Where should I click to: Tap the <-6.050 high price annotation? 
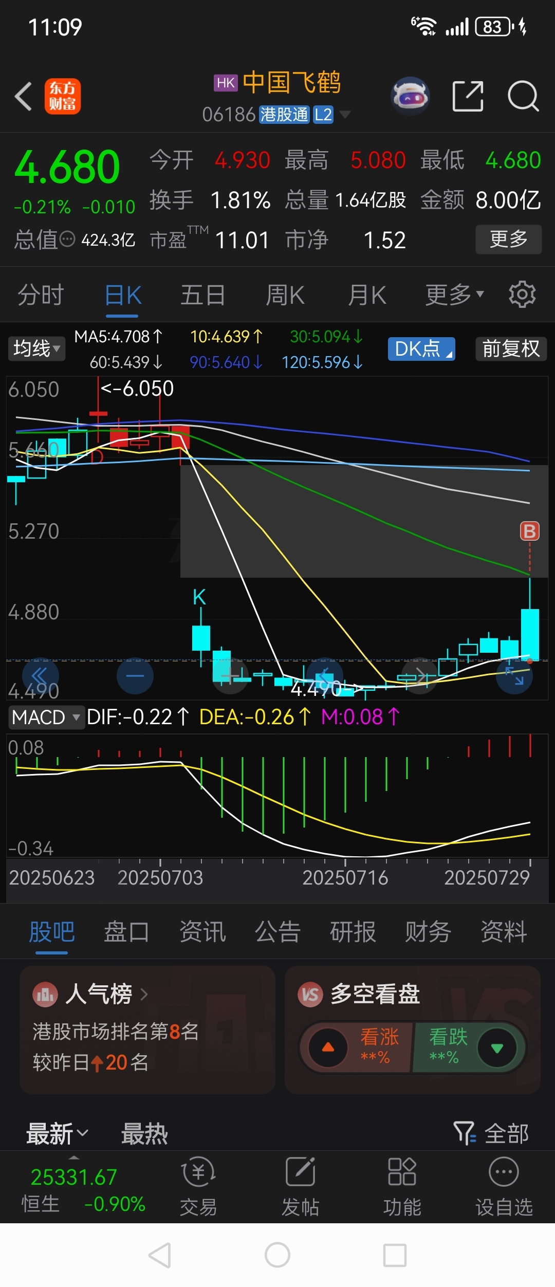pos(137,389)
